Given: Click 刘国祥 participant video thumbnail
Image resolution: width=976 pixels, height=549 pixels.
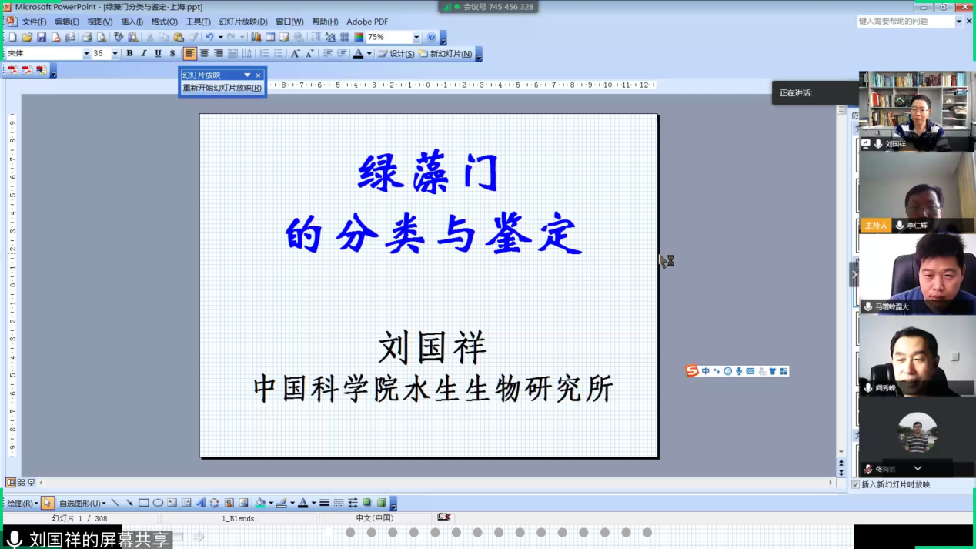Looking at the screenshot, I should 916,110.
